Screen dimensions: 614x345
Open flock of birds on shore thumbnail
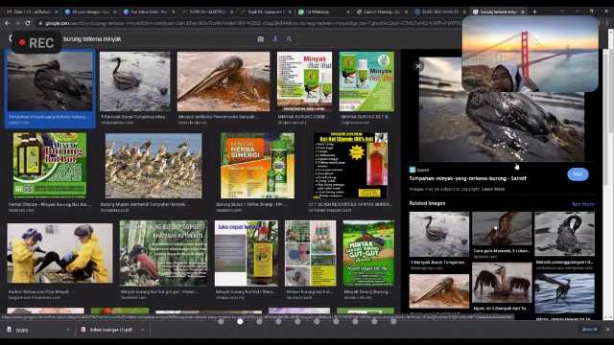coord(153,166)
